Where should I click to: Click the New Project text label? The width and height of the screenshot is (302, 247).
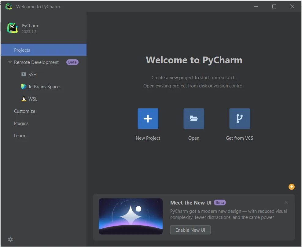pyautogui.click(x=148, y=138)
